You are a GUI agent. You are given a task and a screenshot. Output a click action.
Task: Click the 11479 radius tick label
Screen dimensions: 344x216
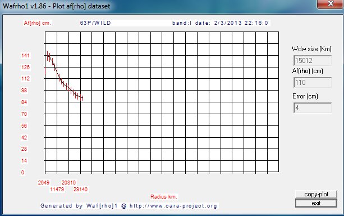[x=57, y=190]
